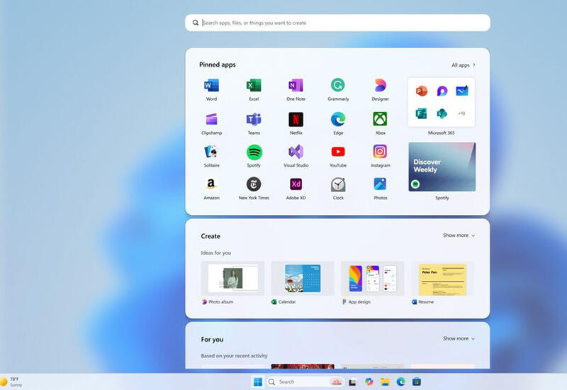Click Based on your recent activity text
The width and height of the screenshot is (567, 390).
click(235, 356)
